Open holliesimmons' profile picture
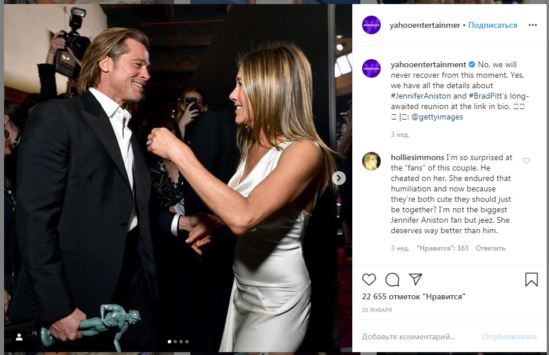549x355 pixels. coord(371,161)
